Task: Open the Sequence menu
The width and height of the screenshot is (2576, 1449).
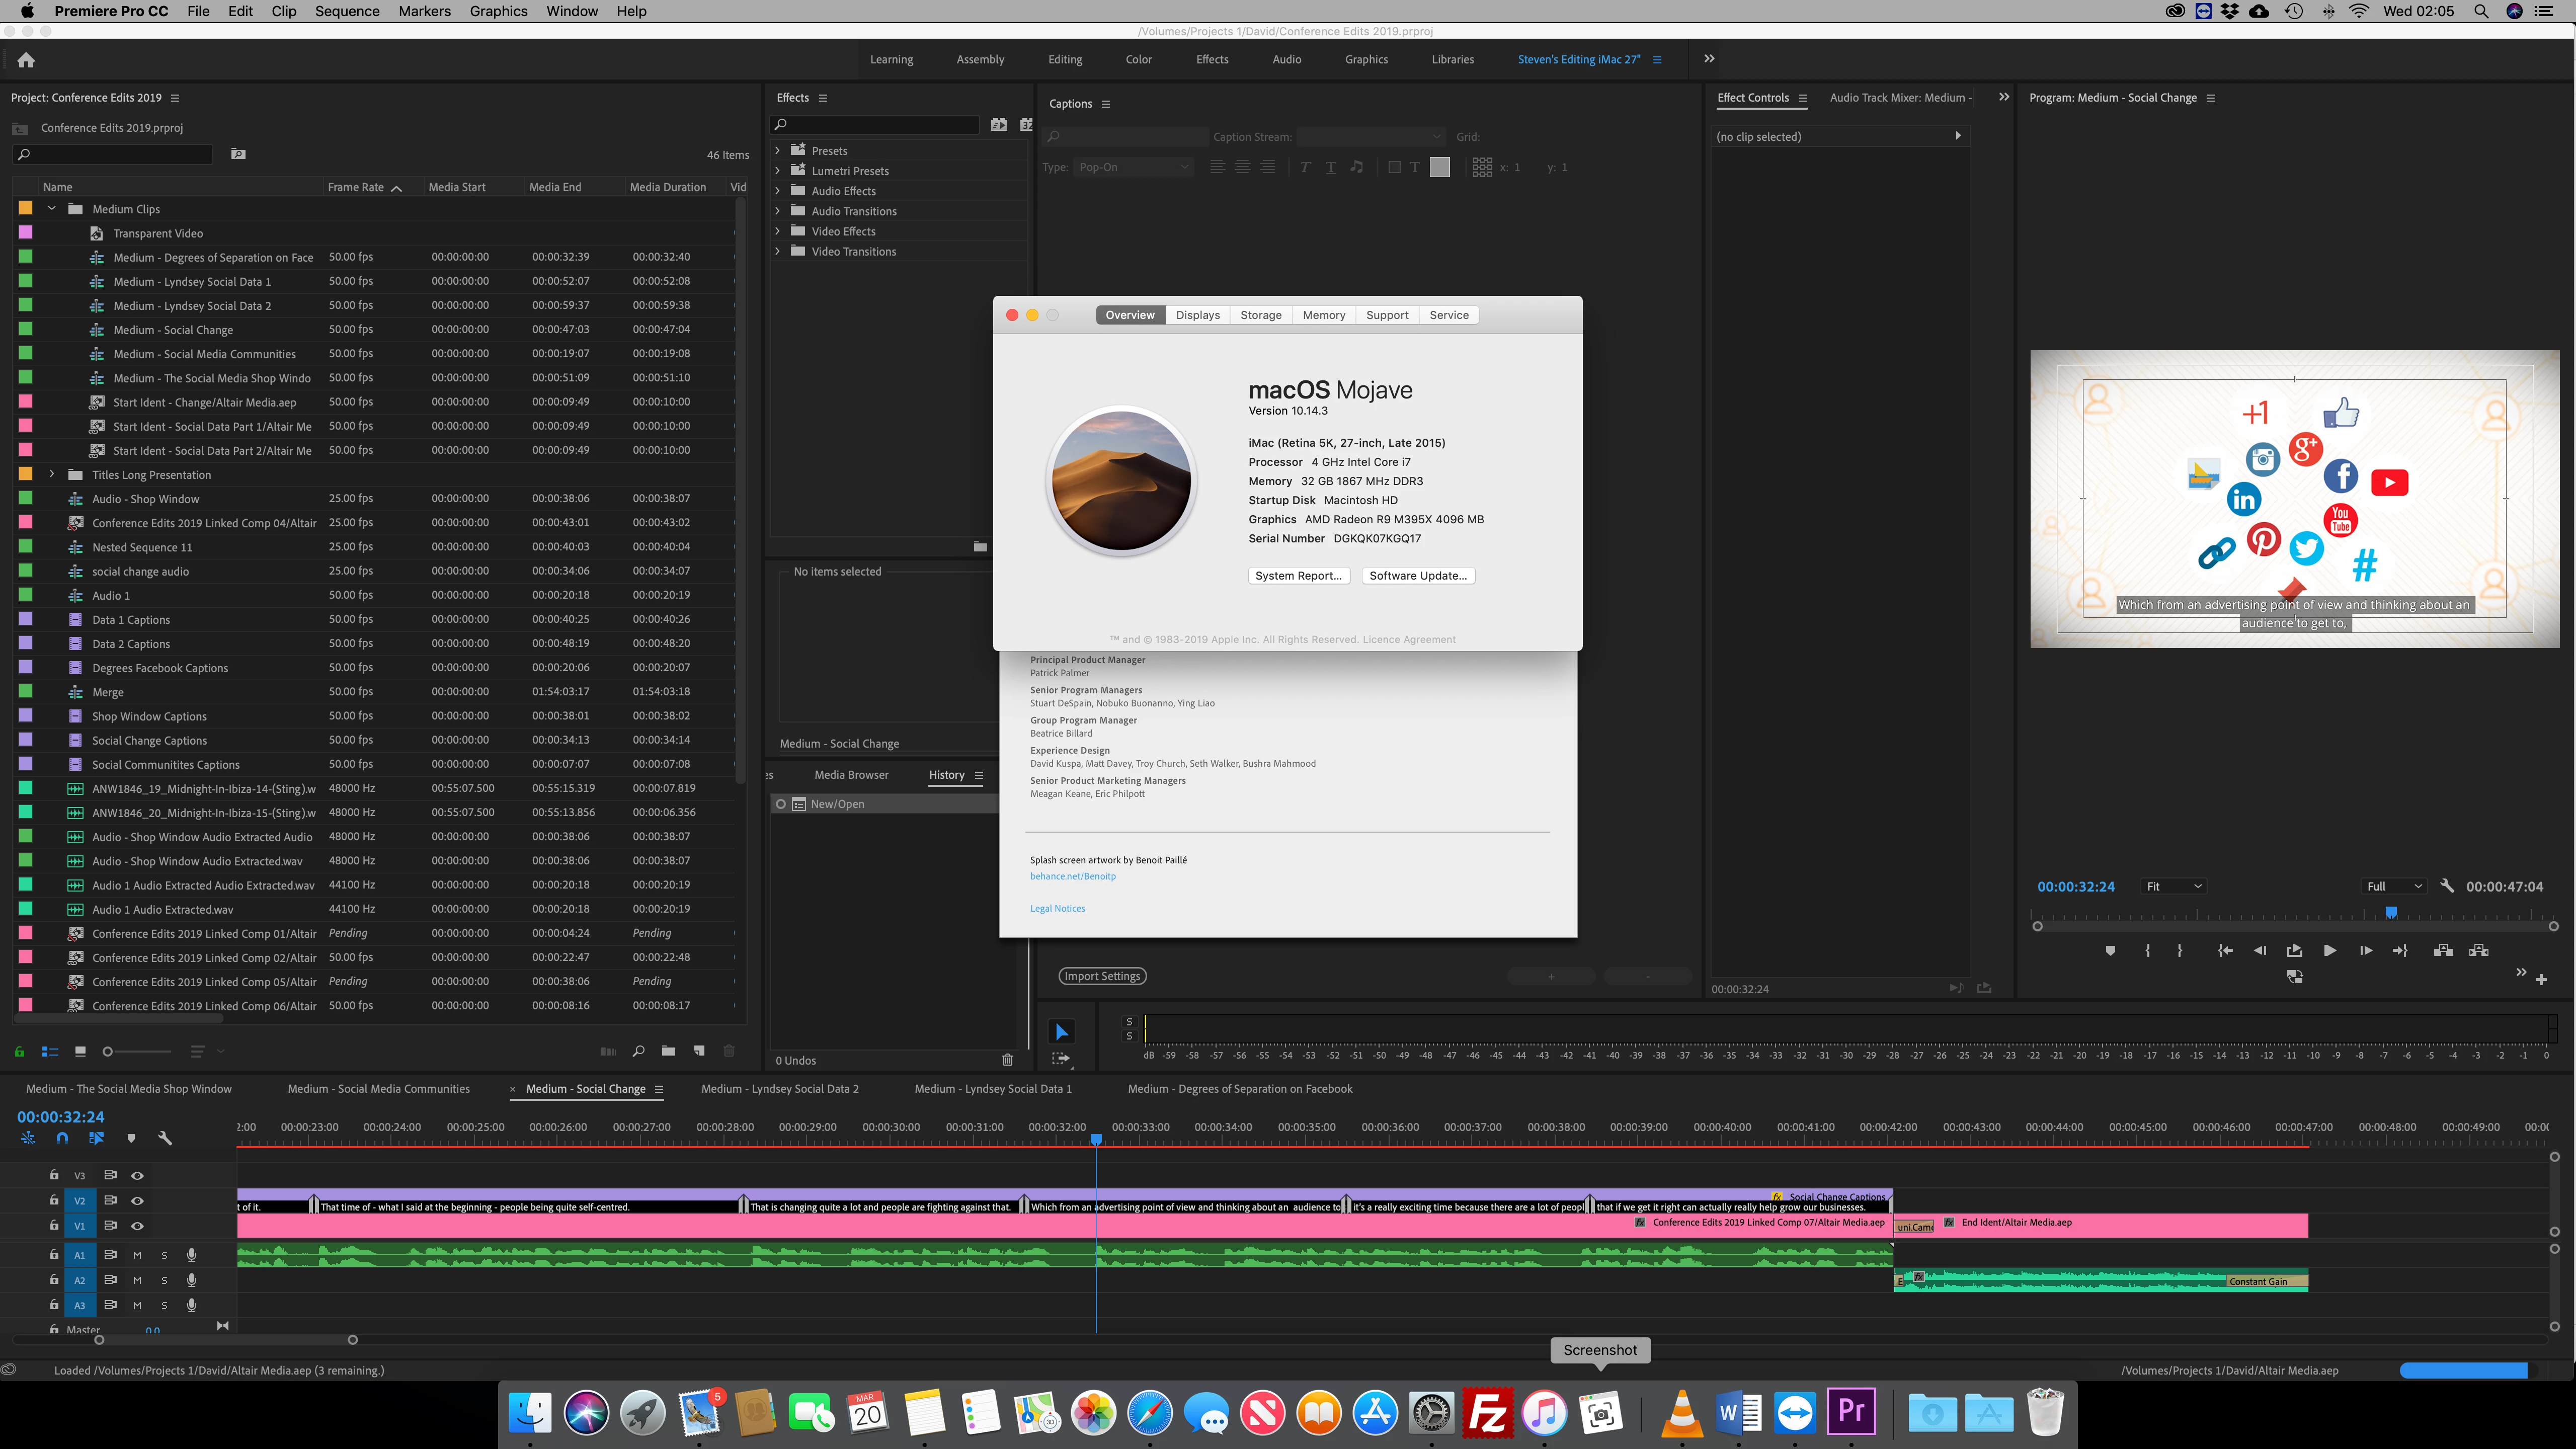Action: [x=347, y=11]
